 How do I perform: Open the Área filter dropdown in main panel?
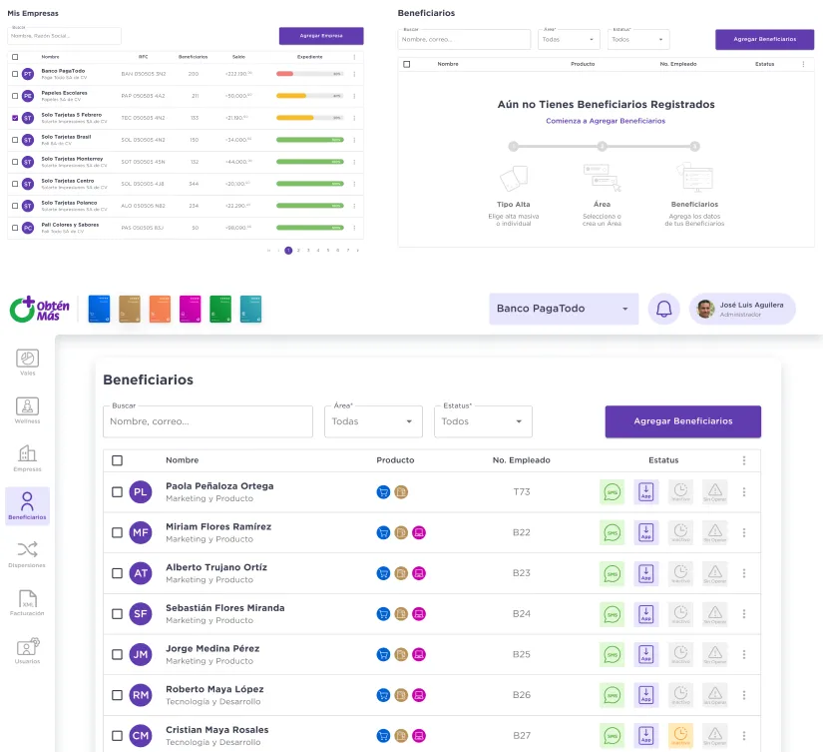pyautogui.click(x=373, y=421)
